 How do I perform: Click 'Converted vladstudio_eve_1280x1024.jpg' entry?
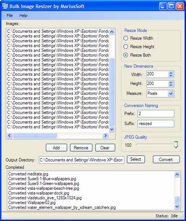45,198
